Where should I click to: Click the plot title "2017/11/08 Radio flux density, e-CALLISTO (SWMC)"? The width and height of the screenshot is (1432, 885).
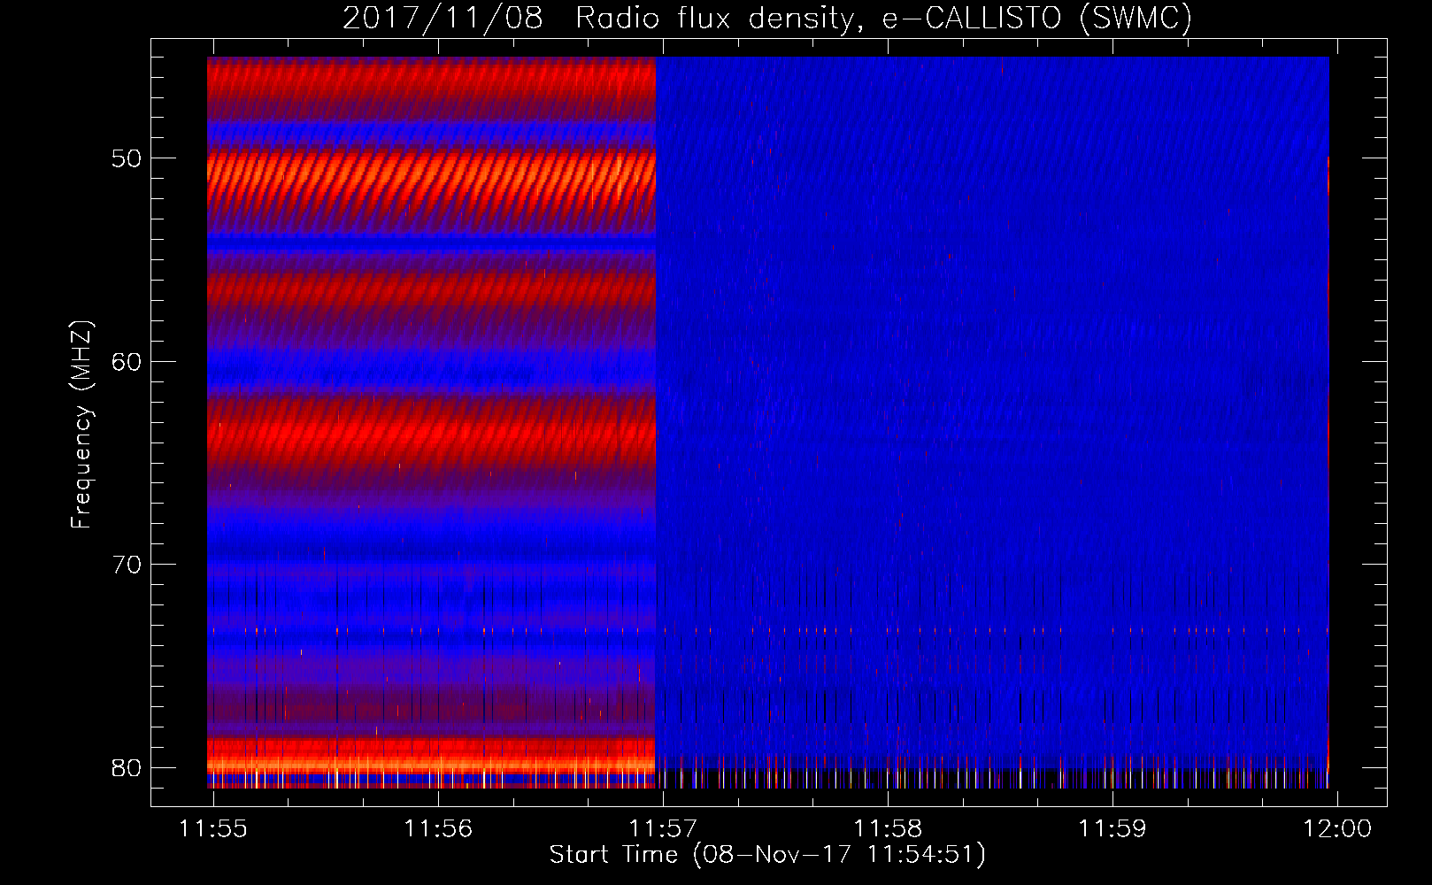[767, 18]
